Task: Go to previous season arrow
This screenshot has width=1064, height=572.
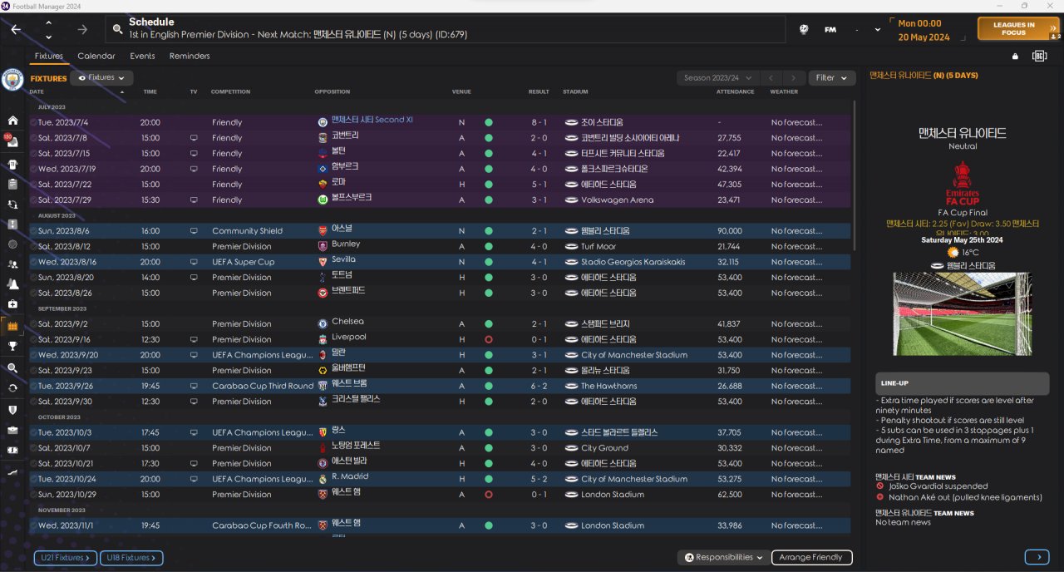Action: [771, 77]
